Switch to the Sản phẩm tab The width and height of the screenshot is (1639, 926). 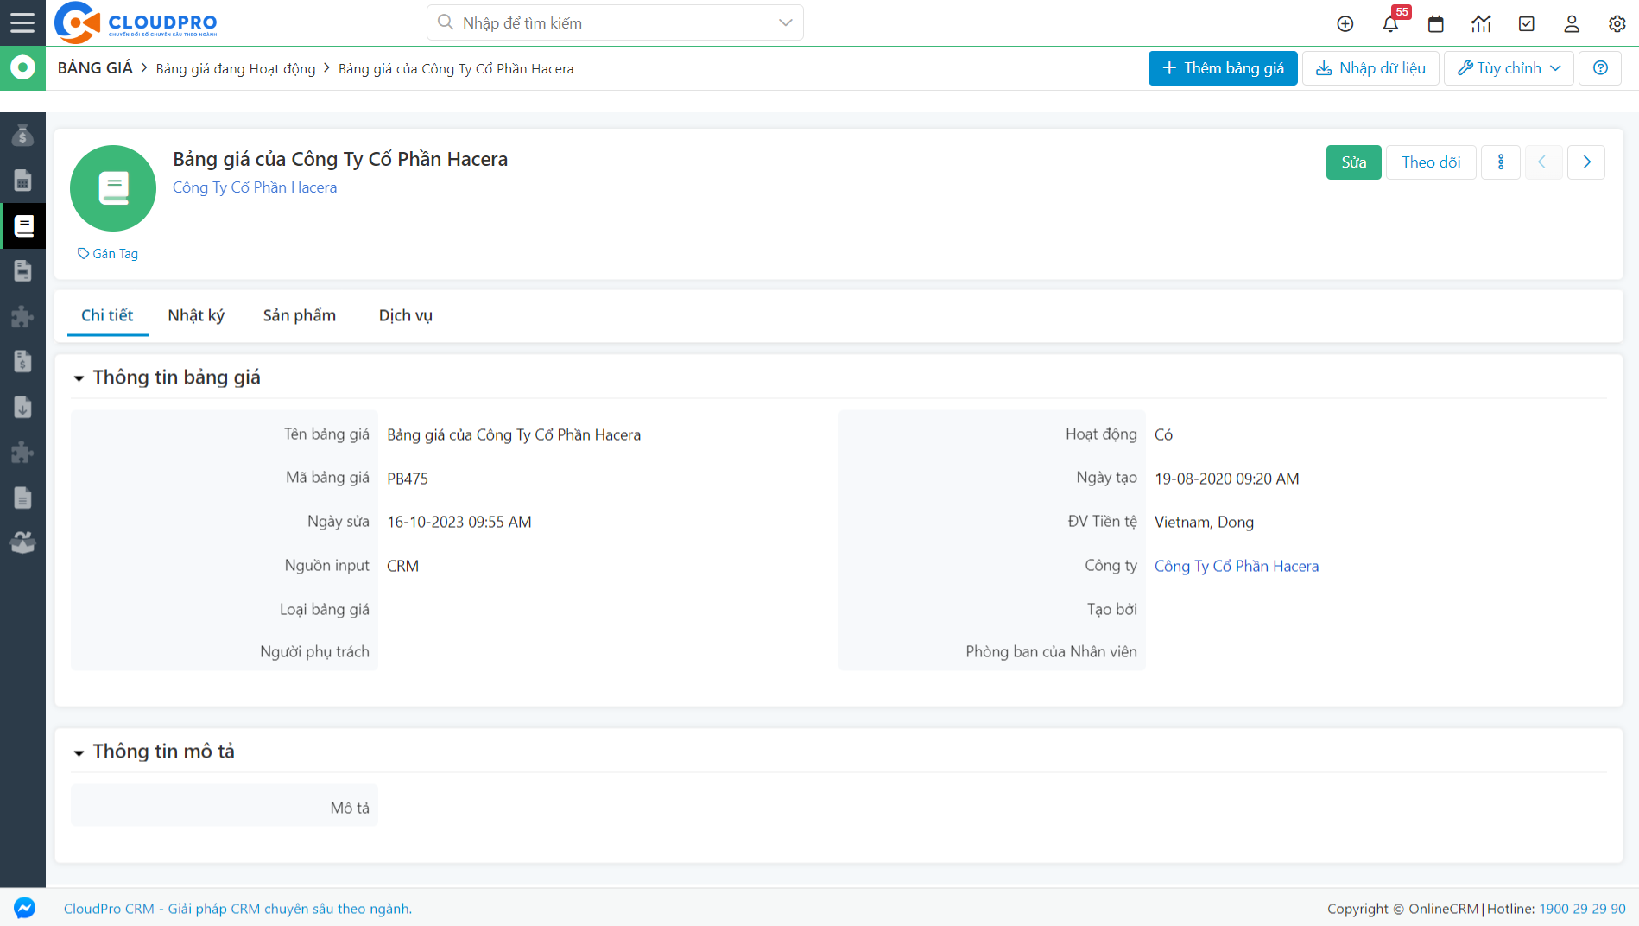[x=300, y=315]
